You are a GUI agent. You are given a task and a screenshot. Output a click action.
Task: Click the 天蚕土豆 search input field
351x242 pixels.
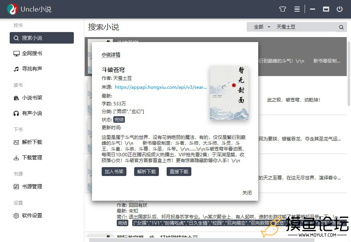[x=305, y=27]
